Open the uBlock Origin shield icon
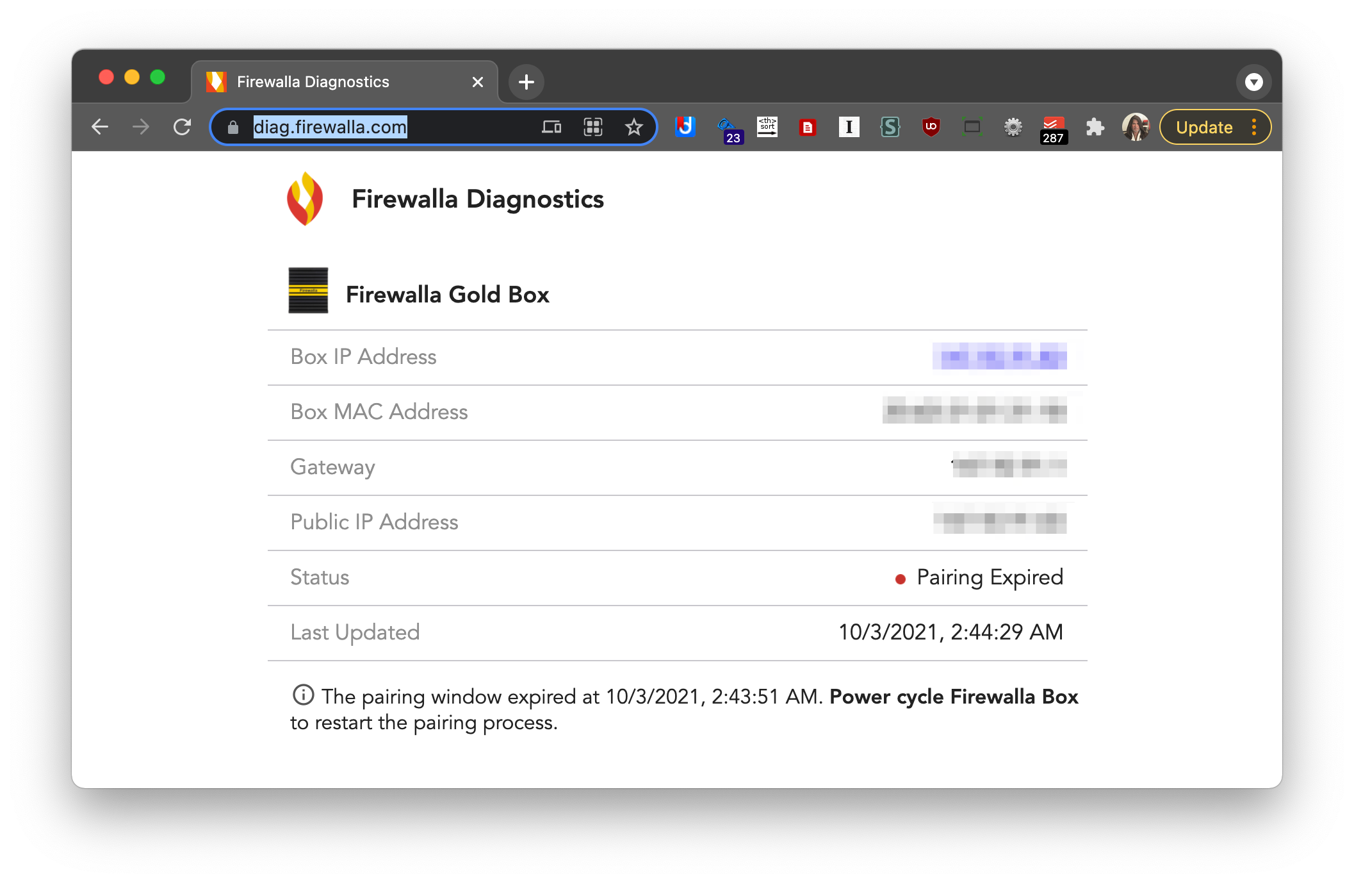This screenshot has height=883, width=1354. 931,127
